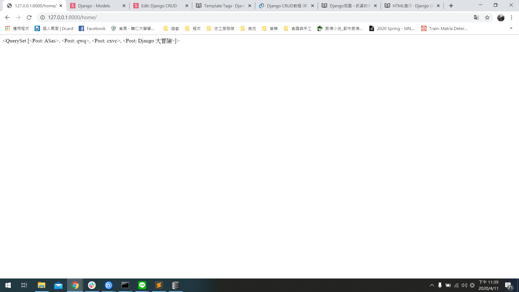Image resolution: width=519 pixels, height=292 pixels.
Task: Open LINE app from taskbar
Action: [142, 285]
